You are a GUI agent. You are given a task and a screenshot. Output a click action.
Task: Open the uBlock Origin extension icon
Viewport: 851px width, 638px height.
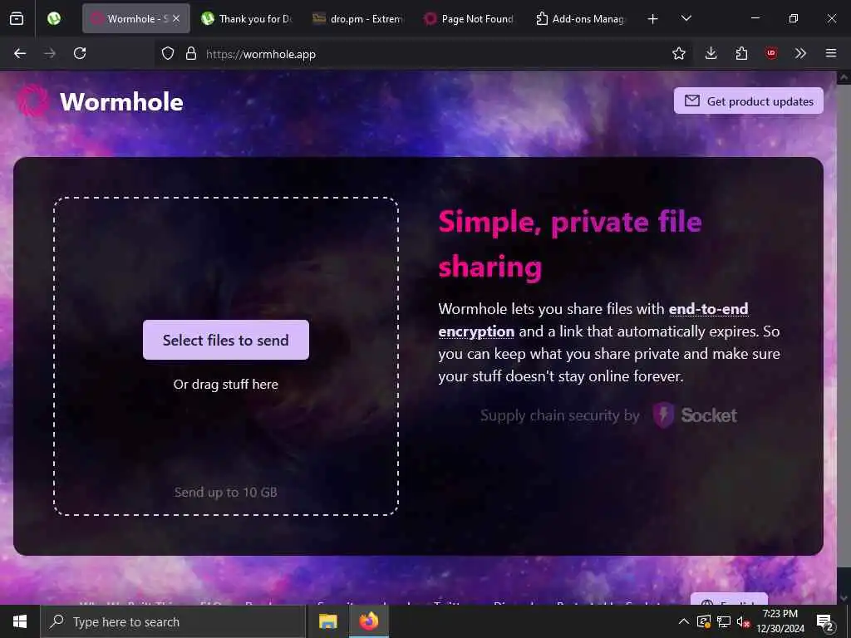tap(771, 53)
